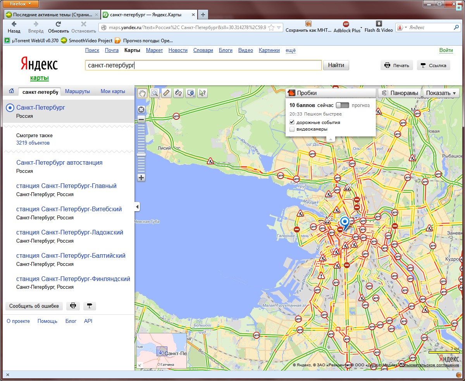The image size is (465, 381).
Task: Click the map zoom level slider handle
Action: [x=141, y=154]
